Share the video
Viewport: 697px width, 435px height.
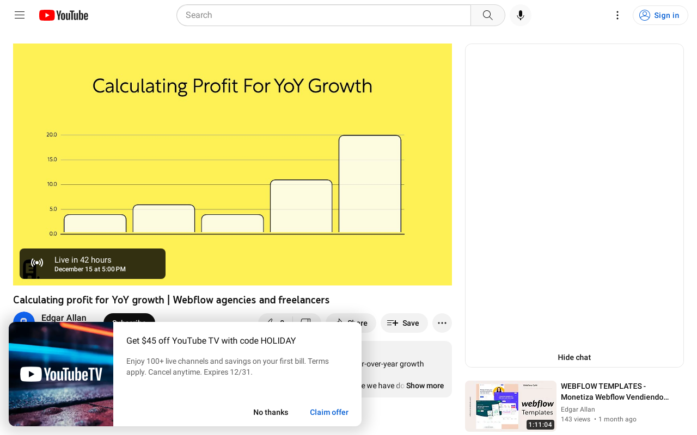click(351, 318)
